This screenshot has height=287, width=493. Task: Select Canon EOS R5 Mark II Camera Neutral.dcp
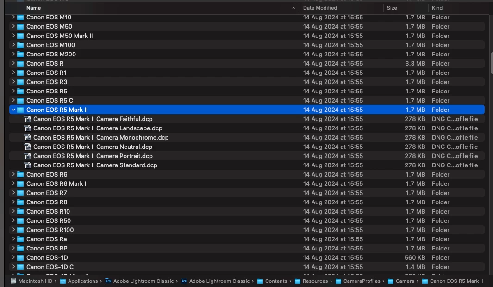(x=93, y=147)
